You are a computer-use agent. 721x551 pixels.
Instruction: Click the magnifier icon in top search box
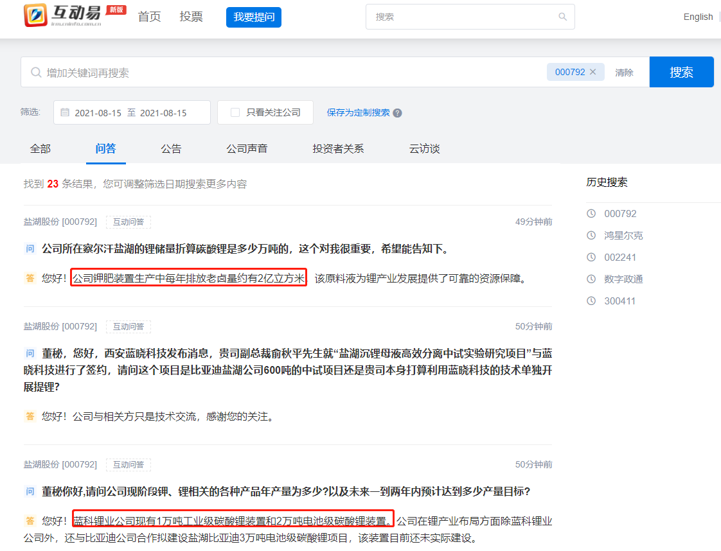click(562, 17)
